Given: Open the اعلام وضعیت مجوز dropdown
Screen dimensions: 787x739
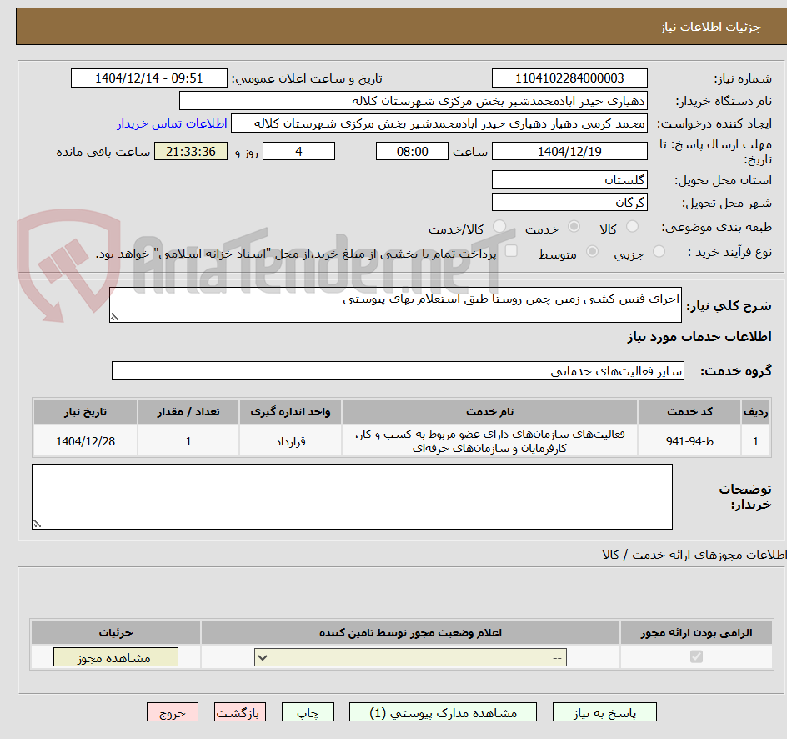Looking at the screenshot, I should pos(410,657).
